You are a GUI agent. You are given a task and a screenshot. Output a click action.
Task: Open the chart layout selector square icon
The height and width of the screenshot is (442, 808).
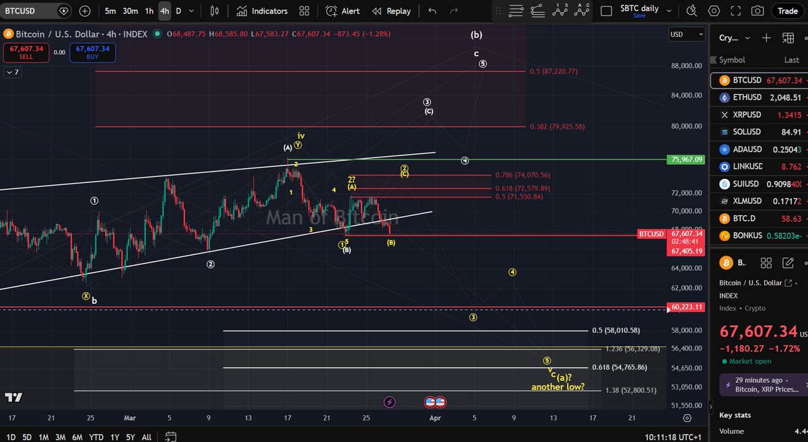click(x=606, y=11)
